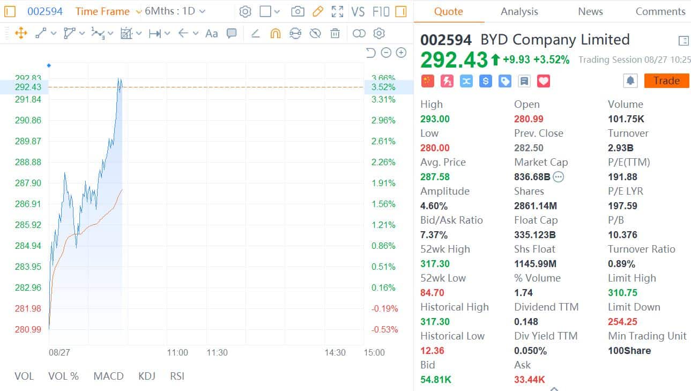The width and height of the screenshot is (691, 391).
Task: Toggle hide drawings eye icon
Action: (x=315, y=33)
